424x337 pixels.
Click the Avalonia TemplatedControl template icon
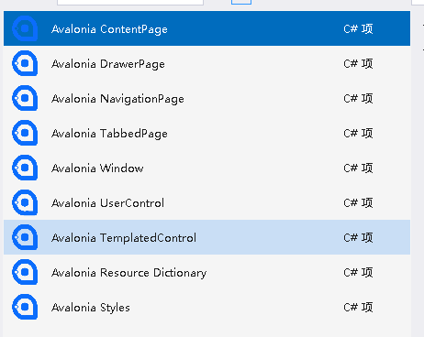pyautogui.click(x=25, y=237)
